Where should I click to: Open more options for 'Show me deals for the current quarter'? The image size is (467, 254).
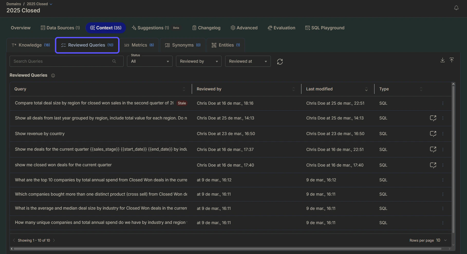443,149
